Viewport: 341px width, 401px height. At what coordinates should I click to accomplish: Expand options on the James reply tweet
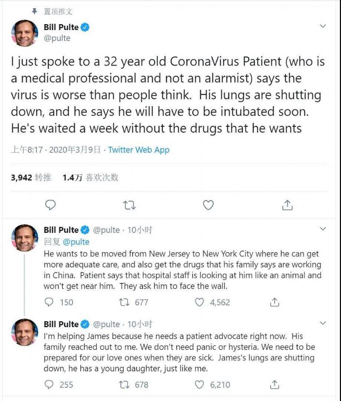click(x=323, y=324)
